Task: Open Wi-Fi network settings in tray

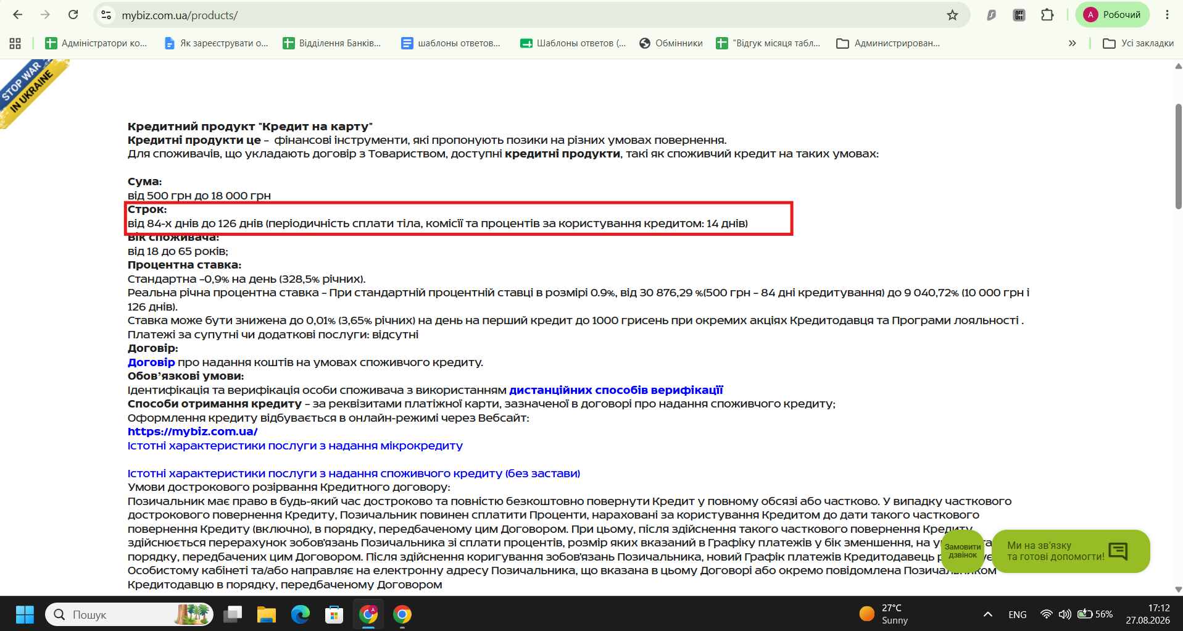Action: pyautogui.click(x=1046, y=614)
